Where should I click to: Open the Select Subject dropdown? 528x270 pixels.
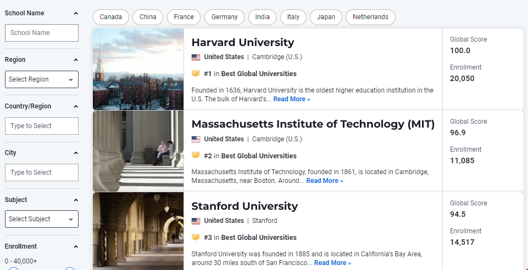42,219
